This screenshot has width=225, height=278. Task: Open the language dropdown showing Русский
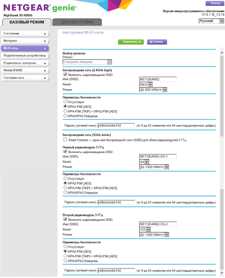coord(211,21)
